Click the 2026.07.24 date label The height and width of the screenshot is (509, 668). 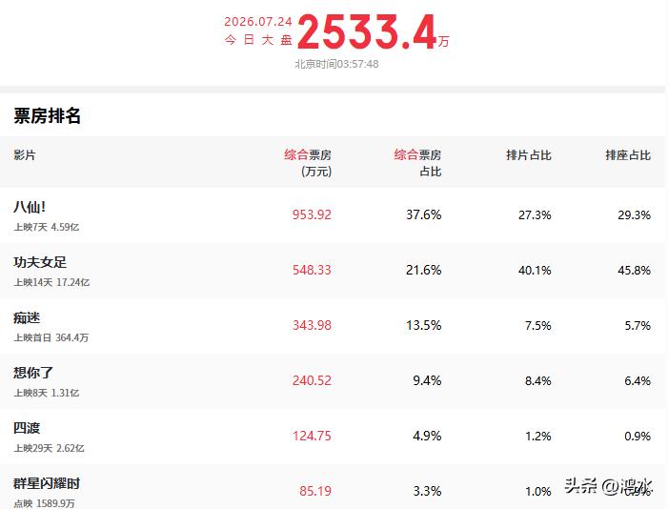[x=258, y=22]
